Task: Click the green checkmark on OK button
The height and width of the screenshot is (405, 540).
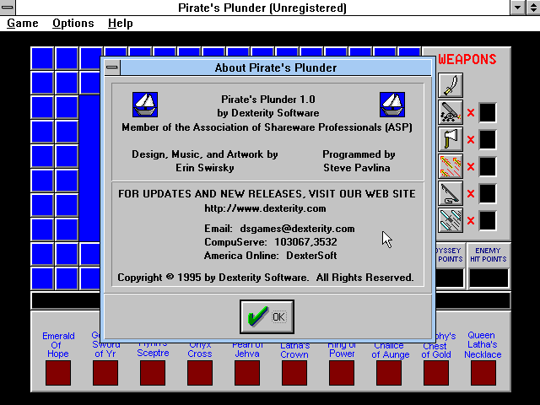Action: tap(257, 316)
